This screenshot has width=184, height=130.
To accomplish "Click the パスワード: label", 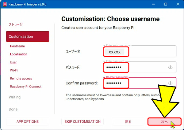I will (73, 67).
